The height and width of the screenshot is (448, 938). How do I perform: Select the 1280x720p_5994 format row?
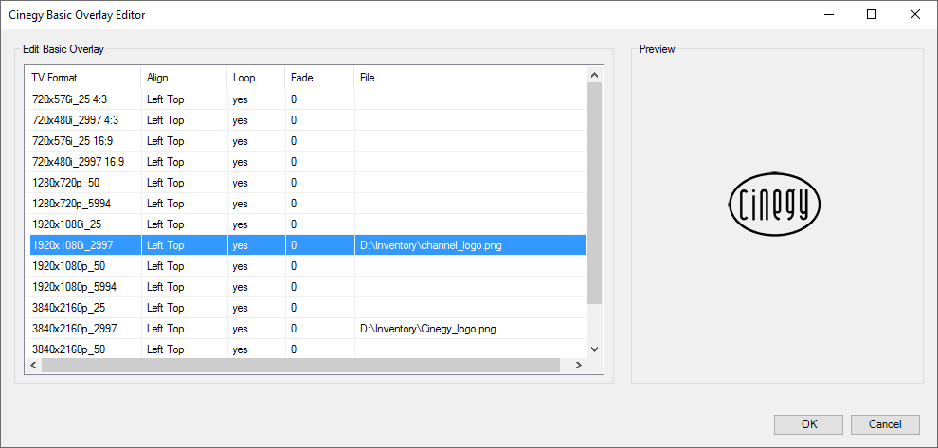308,204
